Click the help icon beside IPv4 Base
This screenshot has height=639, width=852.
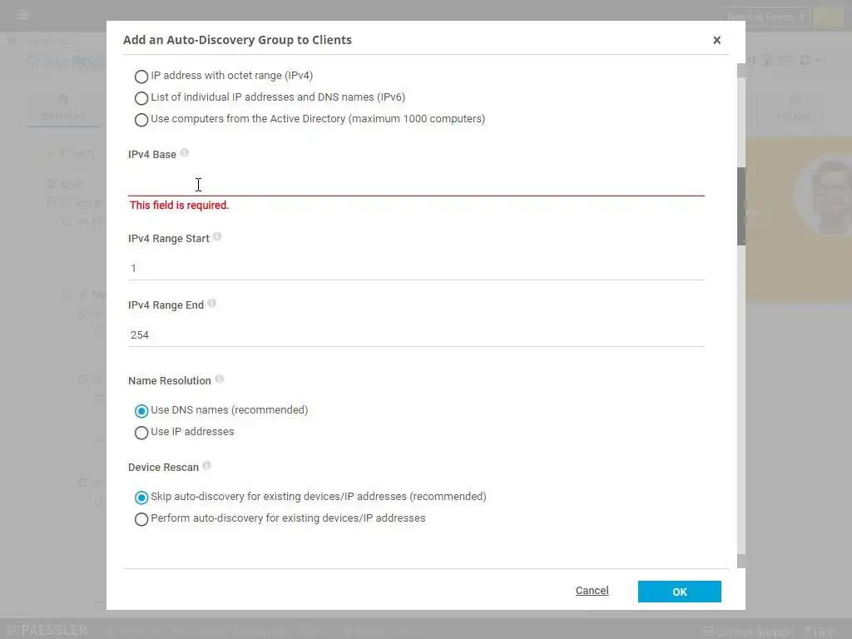pyautogui.click(x=185, y=153)
